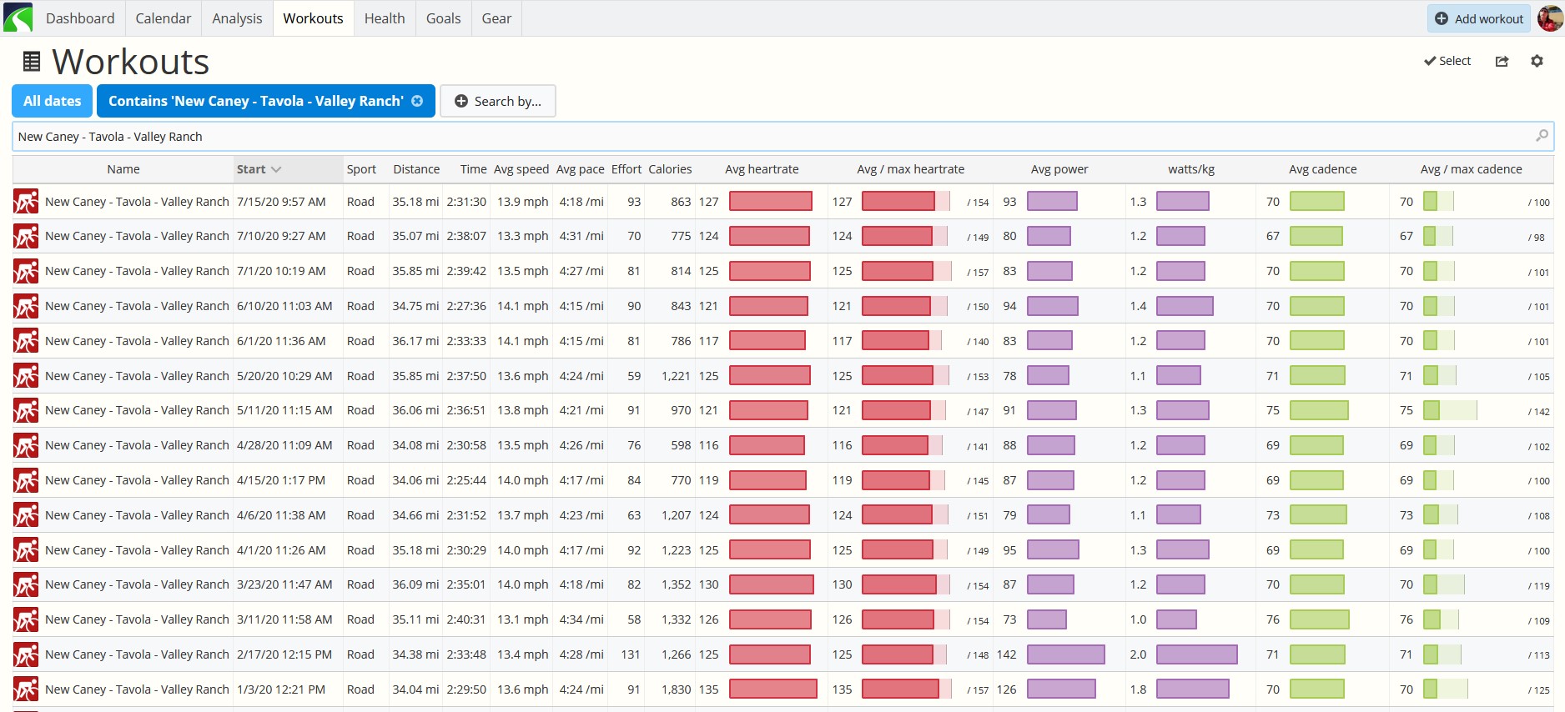The image size is (1565, 712).
Task: Click the Add workout button
Action: (1478, 18)
